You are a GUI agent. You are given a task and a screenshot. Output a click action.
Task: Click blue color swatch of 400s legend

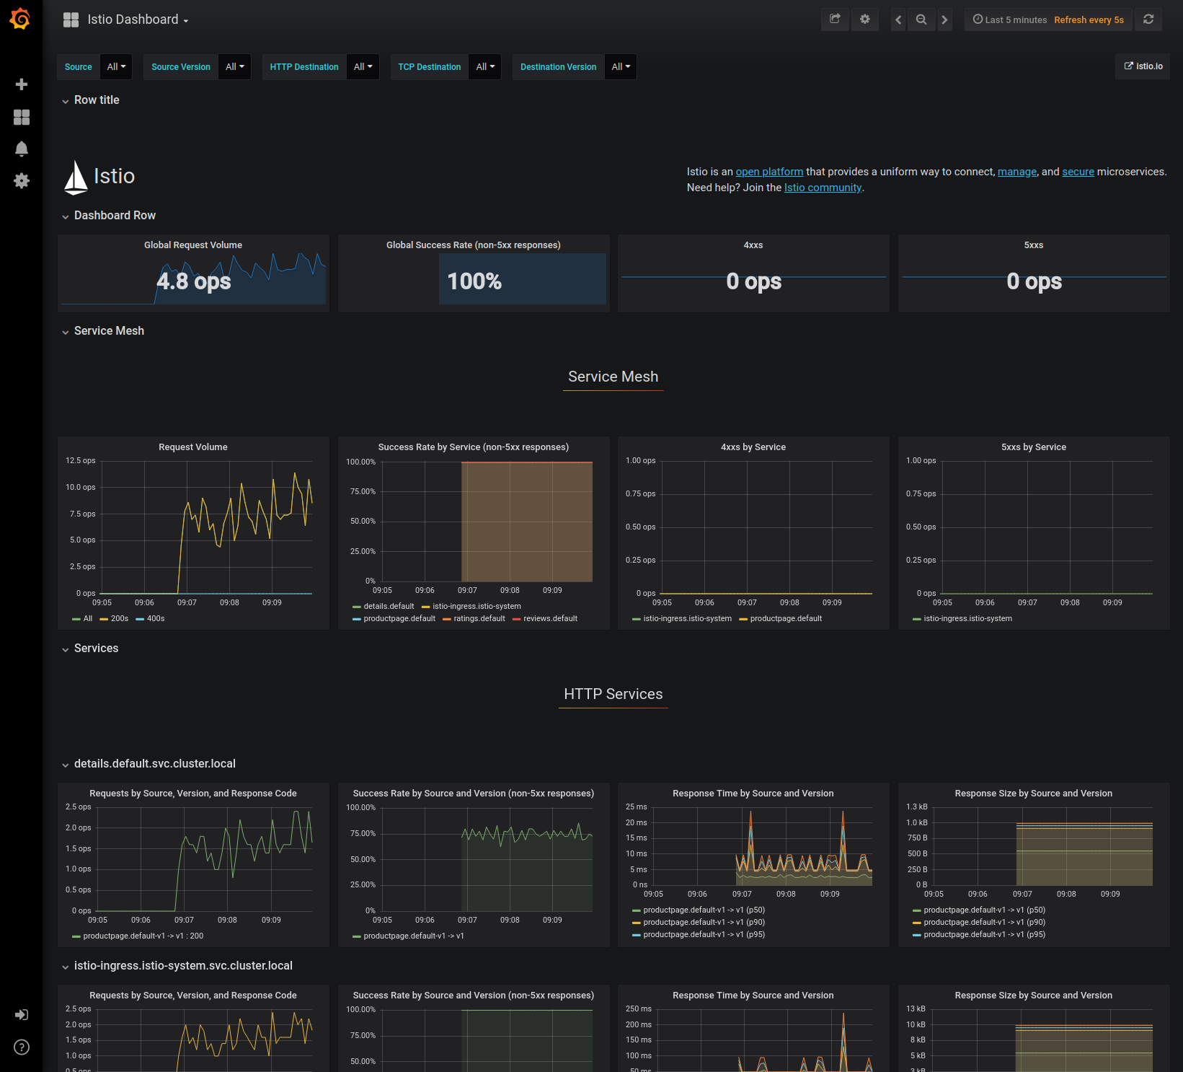(x=140, y=619)
